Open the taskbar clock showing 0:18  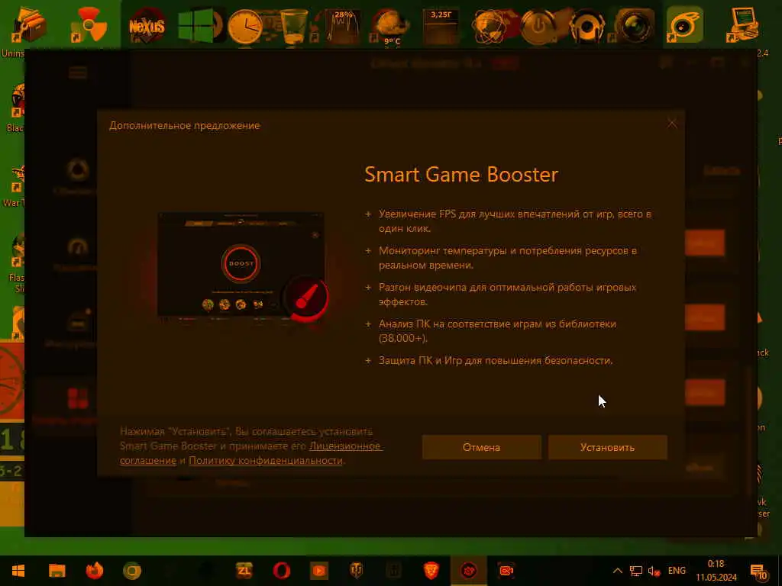point(716,571)
